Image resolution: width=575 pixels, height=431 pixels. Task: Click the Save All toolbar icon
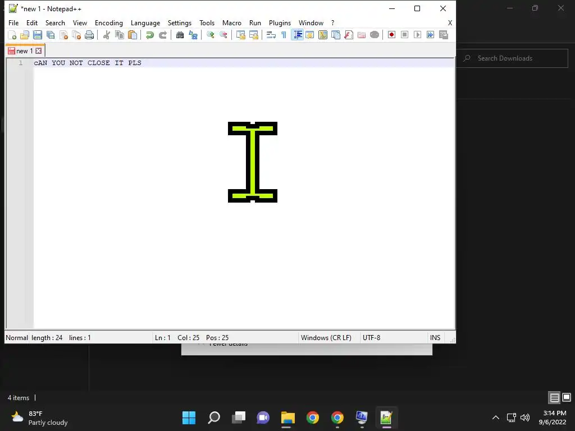pos(51,35)
